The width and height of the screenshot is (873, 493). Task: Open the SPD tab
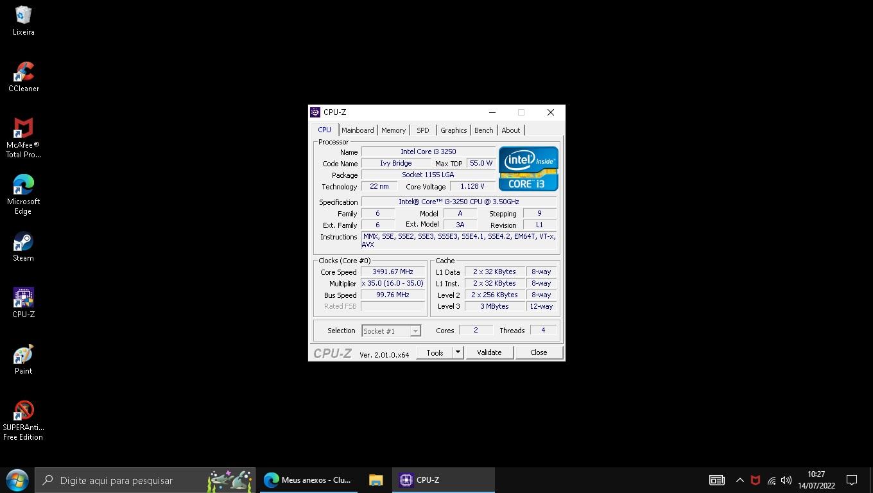[x=422, y=130]
